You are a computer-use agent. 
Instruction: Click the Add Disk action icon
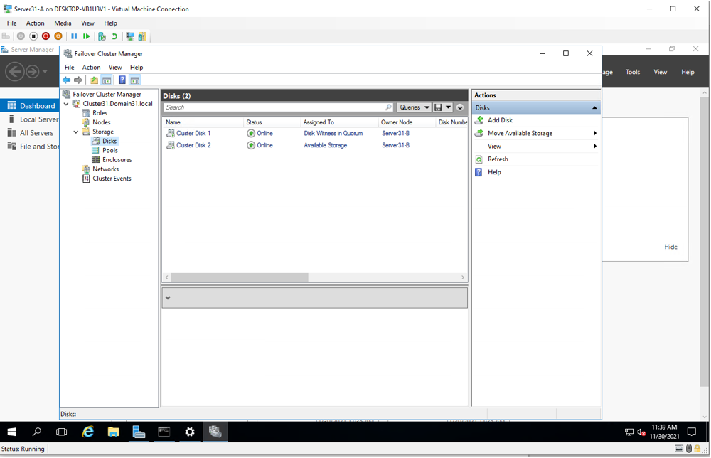pos(479,120)
